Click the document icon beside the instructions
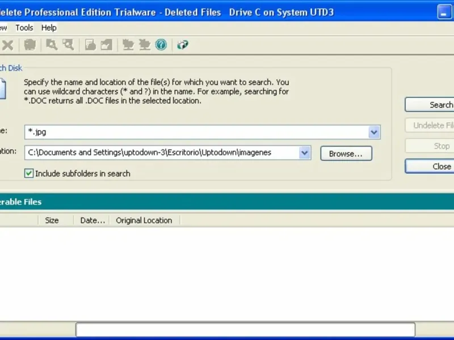Image resolution: width=454 pixels, height=340 pixels. click(2, 88)
